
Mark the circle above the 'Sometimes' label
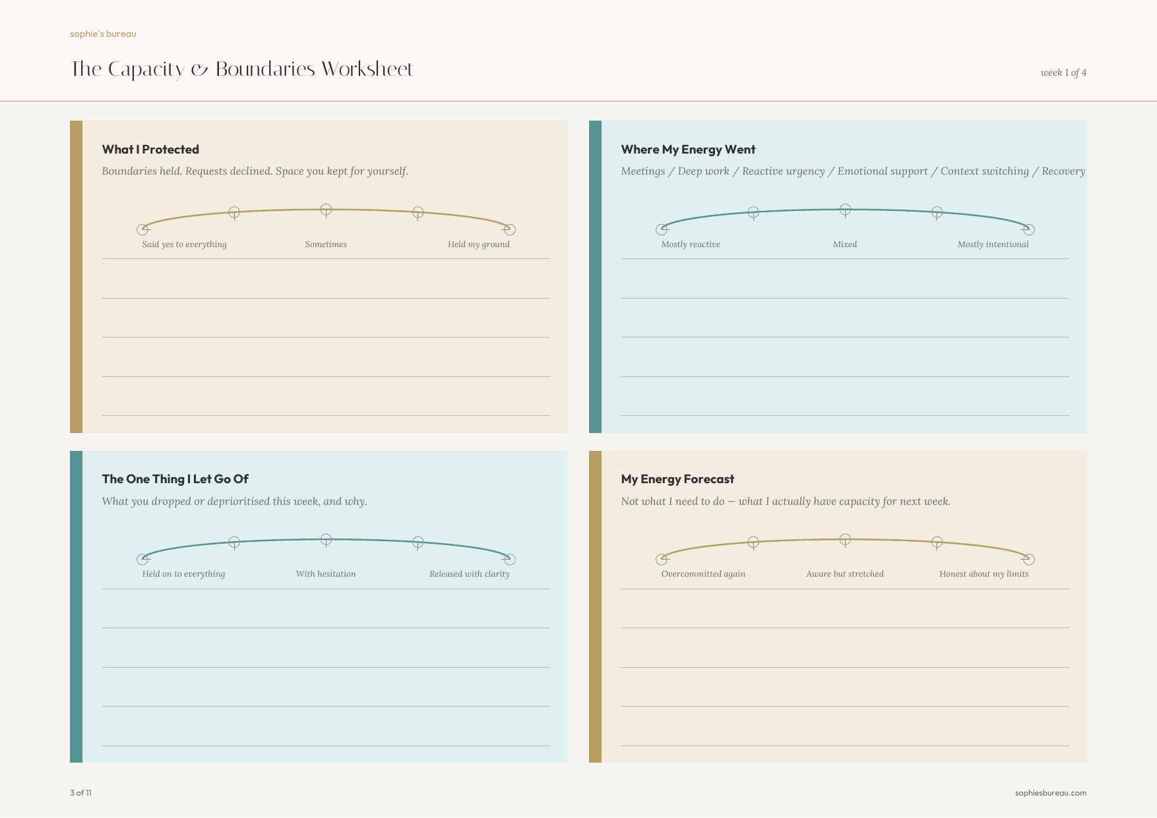326,210
